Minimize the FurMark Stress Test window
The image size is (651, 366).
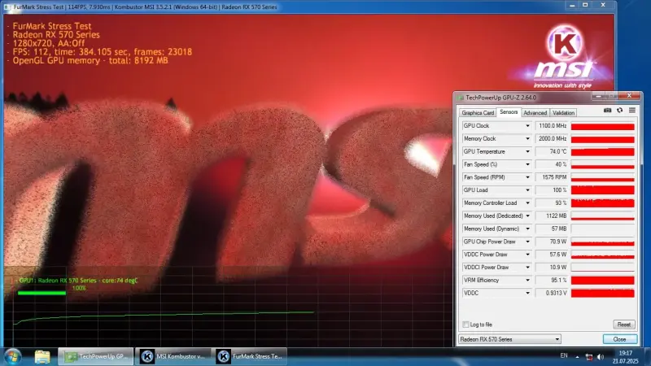572,6
